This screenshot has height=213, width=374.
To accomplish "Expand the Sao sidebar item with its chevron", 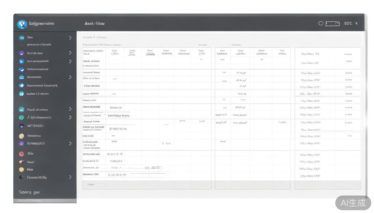I will 70,38.
